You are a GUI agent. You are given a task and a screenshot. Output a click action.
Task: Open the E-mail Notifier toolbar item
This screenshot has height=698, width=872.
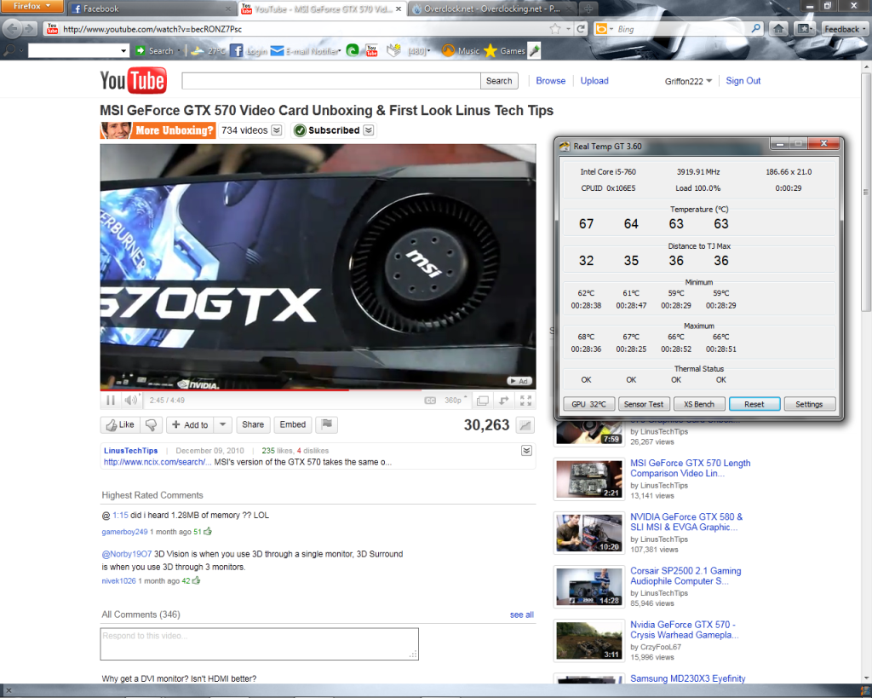coord(306,50)
